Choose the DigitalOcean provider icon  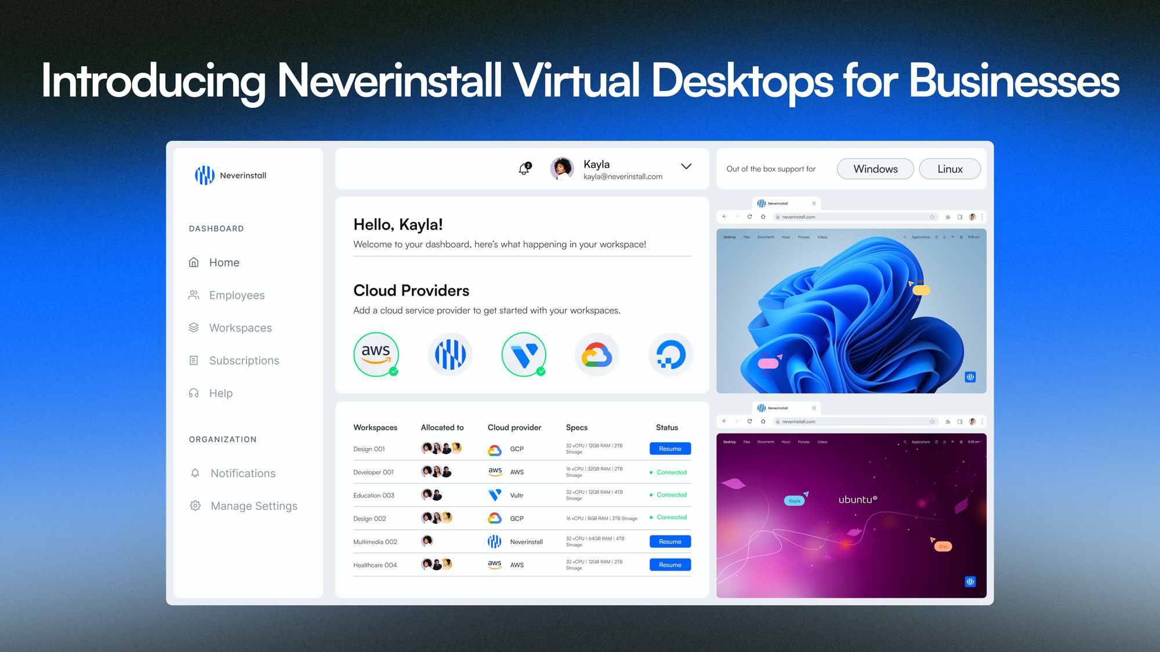[670, 354]
